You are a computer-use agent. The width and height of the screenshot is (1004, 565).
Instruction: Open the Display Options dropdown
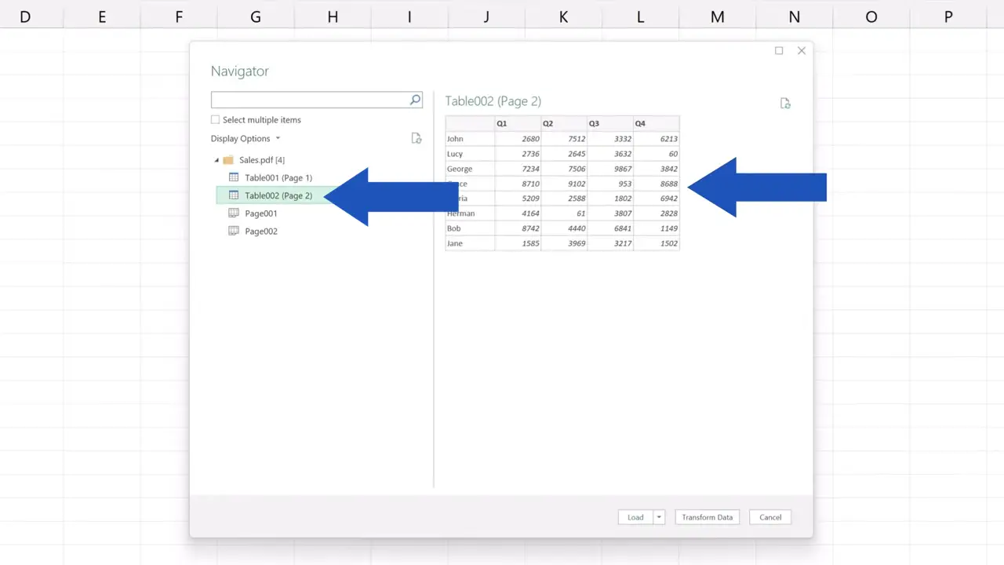(278, 138)
